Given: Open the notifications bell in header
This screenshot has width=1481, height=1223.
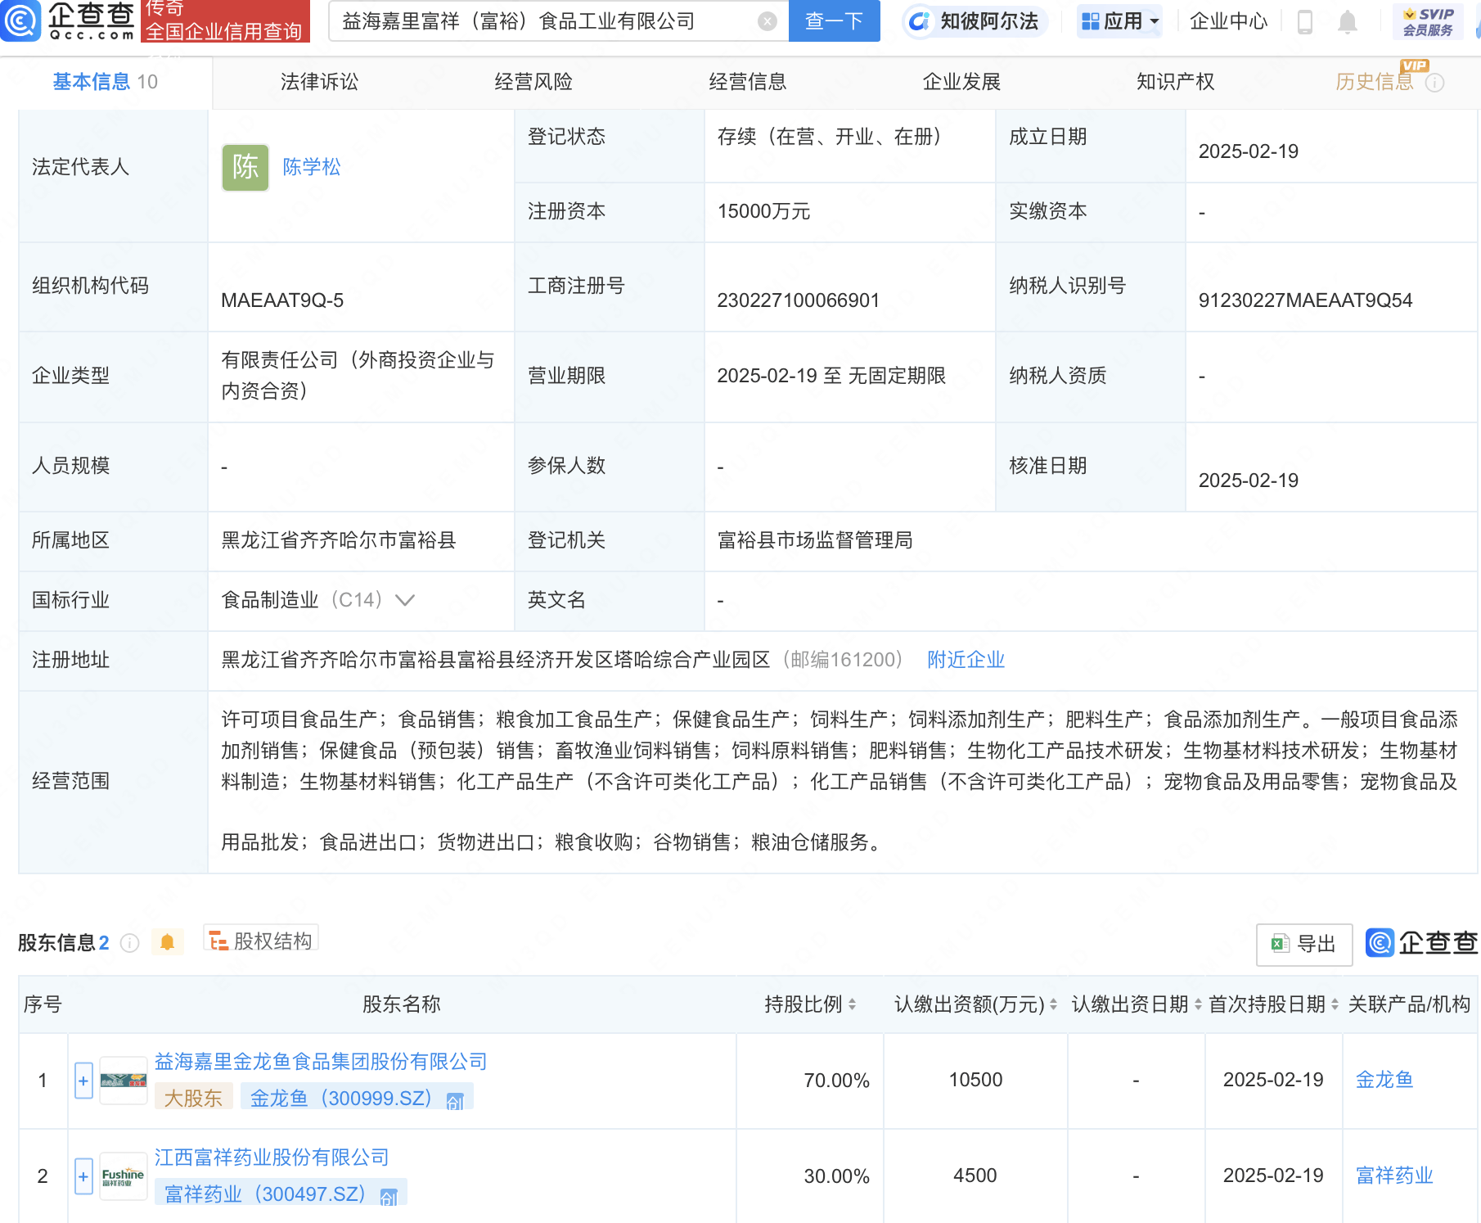Looking at the screenshot, I should coord(1347,21).
